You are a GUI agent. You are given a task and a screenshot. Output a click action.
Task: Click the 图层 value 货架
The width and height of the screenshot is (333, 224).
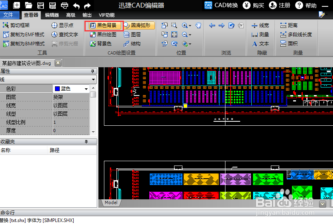[71, 97]
